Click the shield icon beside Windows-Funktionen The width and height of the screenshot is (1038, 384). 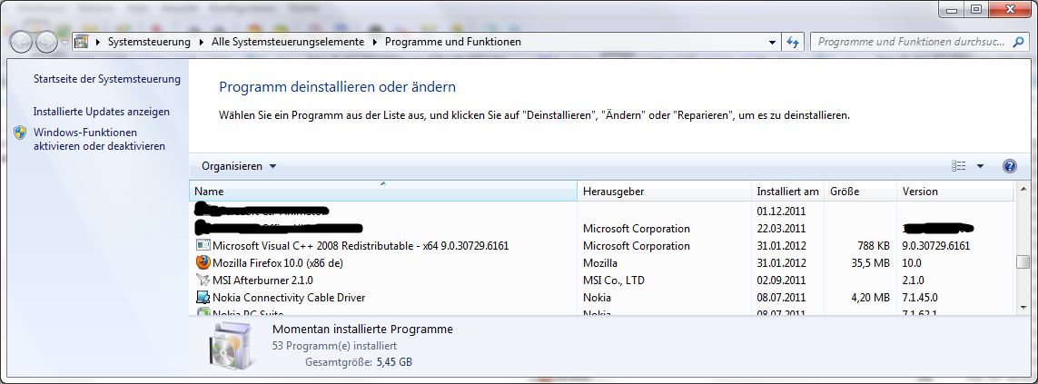tap(21, 133)
